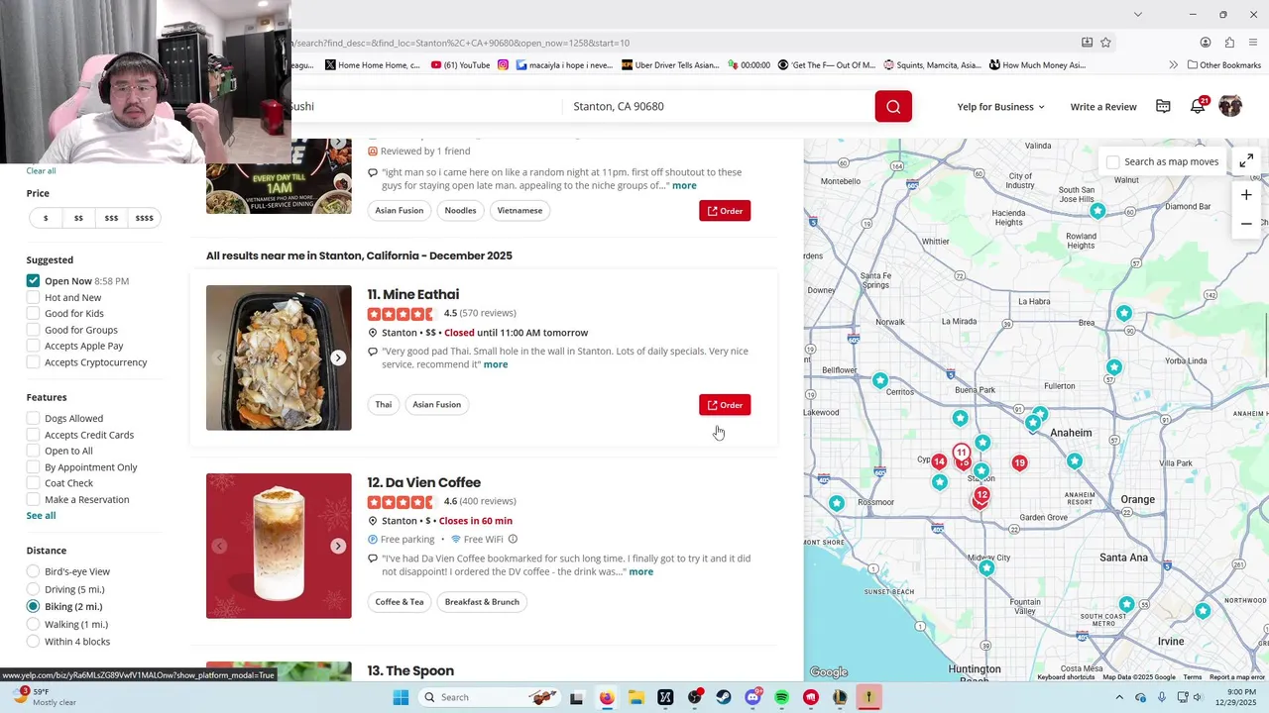Open the Firefox account icon
This screenshot has width=1269, height=713.
1206,43
